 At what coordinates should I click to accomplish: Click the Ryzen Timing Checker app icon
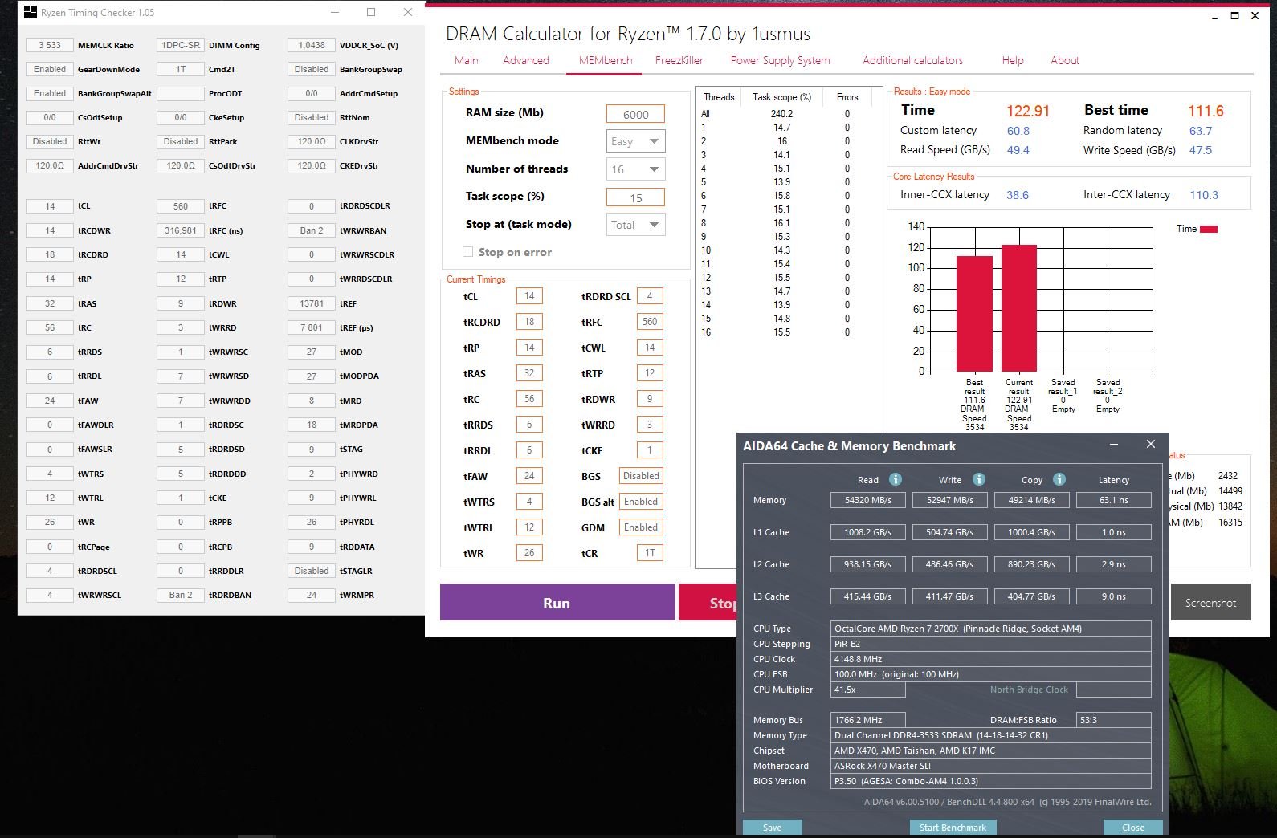31,12
